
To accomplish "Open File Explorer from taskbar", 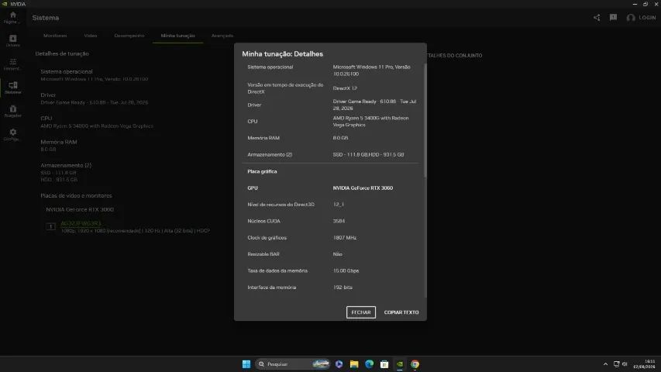I will pos(354,364).
